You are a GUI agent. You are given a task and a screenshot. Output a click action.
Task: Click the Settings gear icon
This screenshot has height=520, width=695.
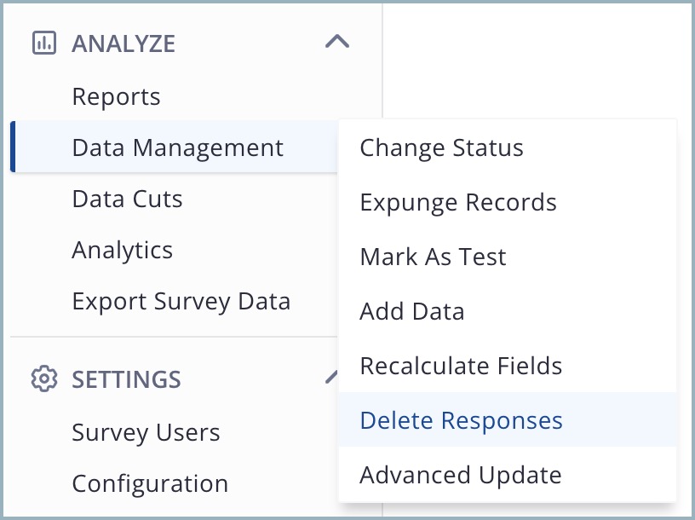43,378
